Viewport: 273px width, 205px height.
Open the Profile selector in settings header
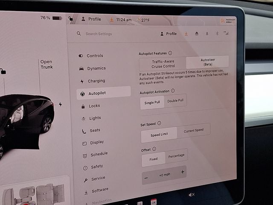(x=168, y=34)
